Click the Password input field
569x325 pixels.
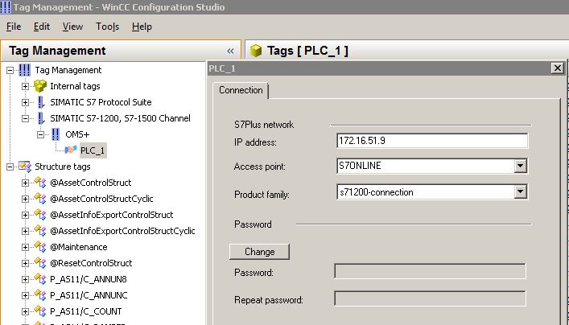(x=430, y=272)
